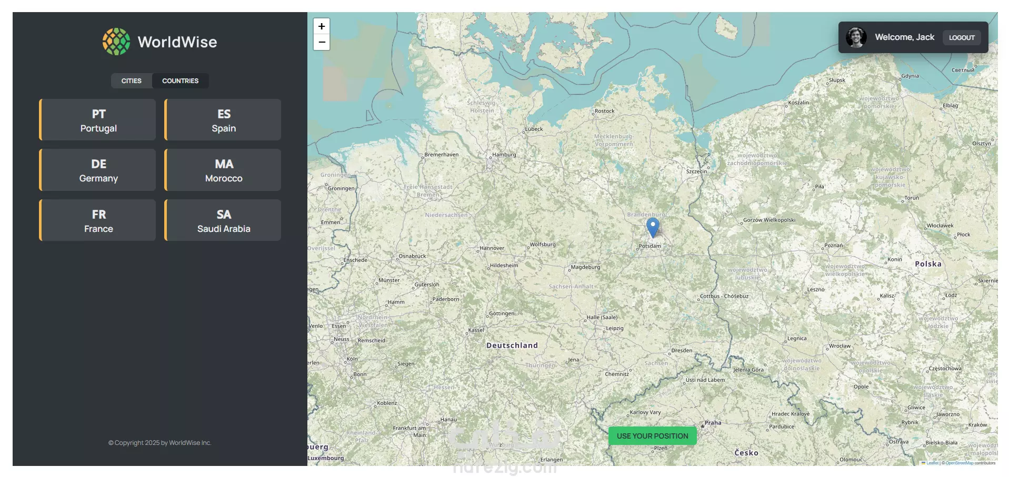Viewport: 1009px width, 477px height.
Task: Click the Hamburg label on the map
Action: 504,155
